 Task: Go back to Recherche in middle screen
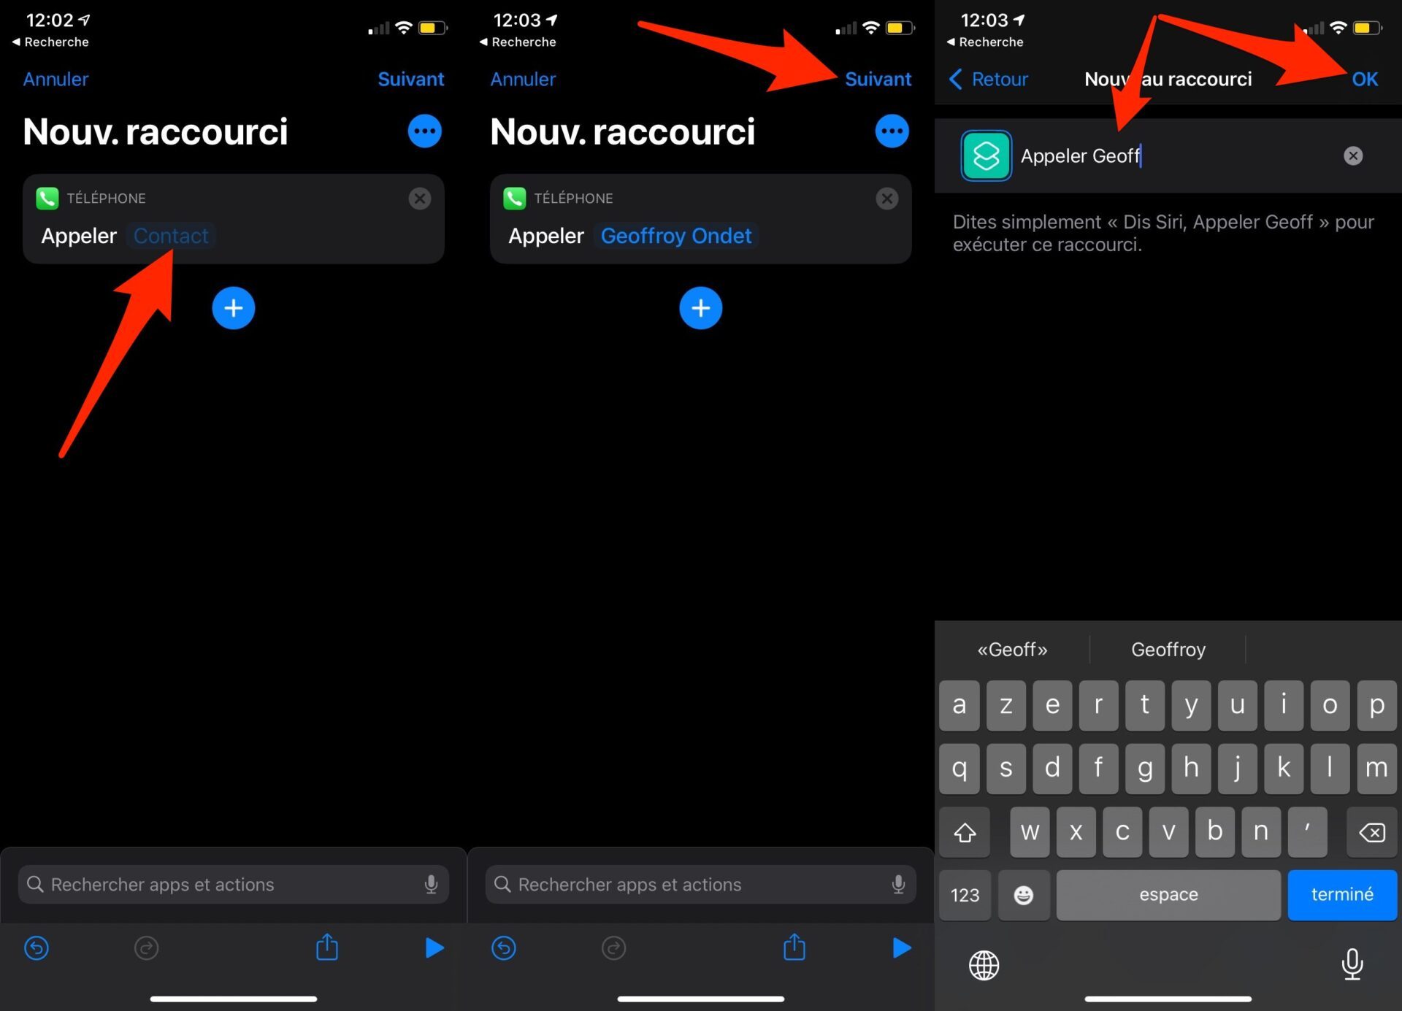[518, 42]
